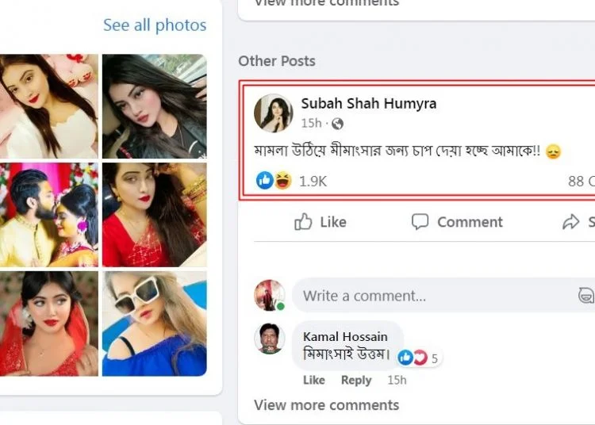The image size is (595, 425).
Task: Open the sticker emoji icon in the comment box
Action: 586,295
